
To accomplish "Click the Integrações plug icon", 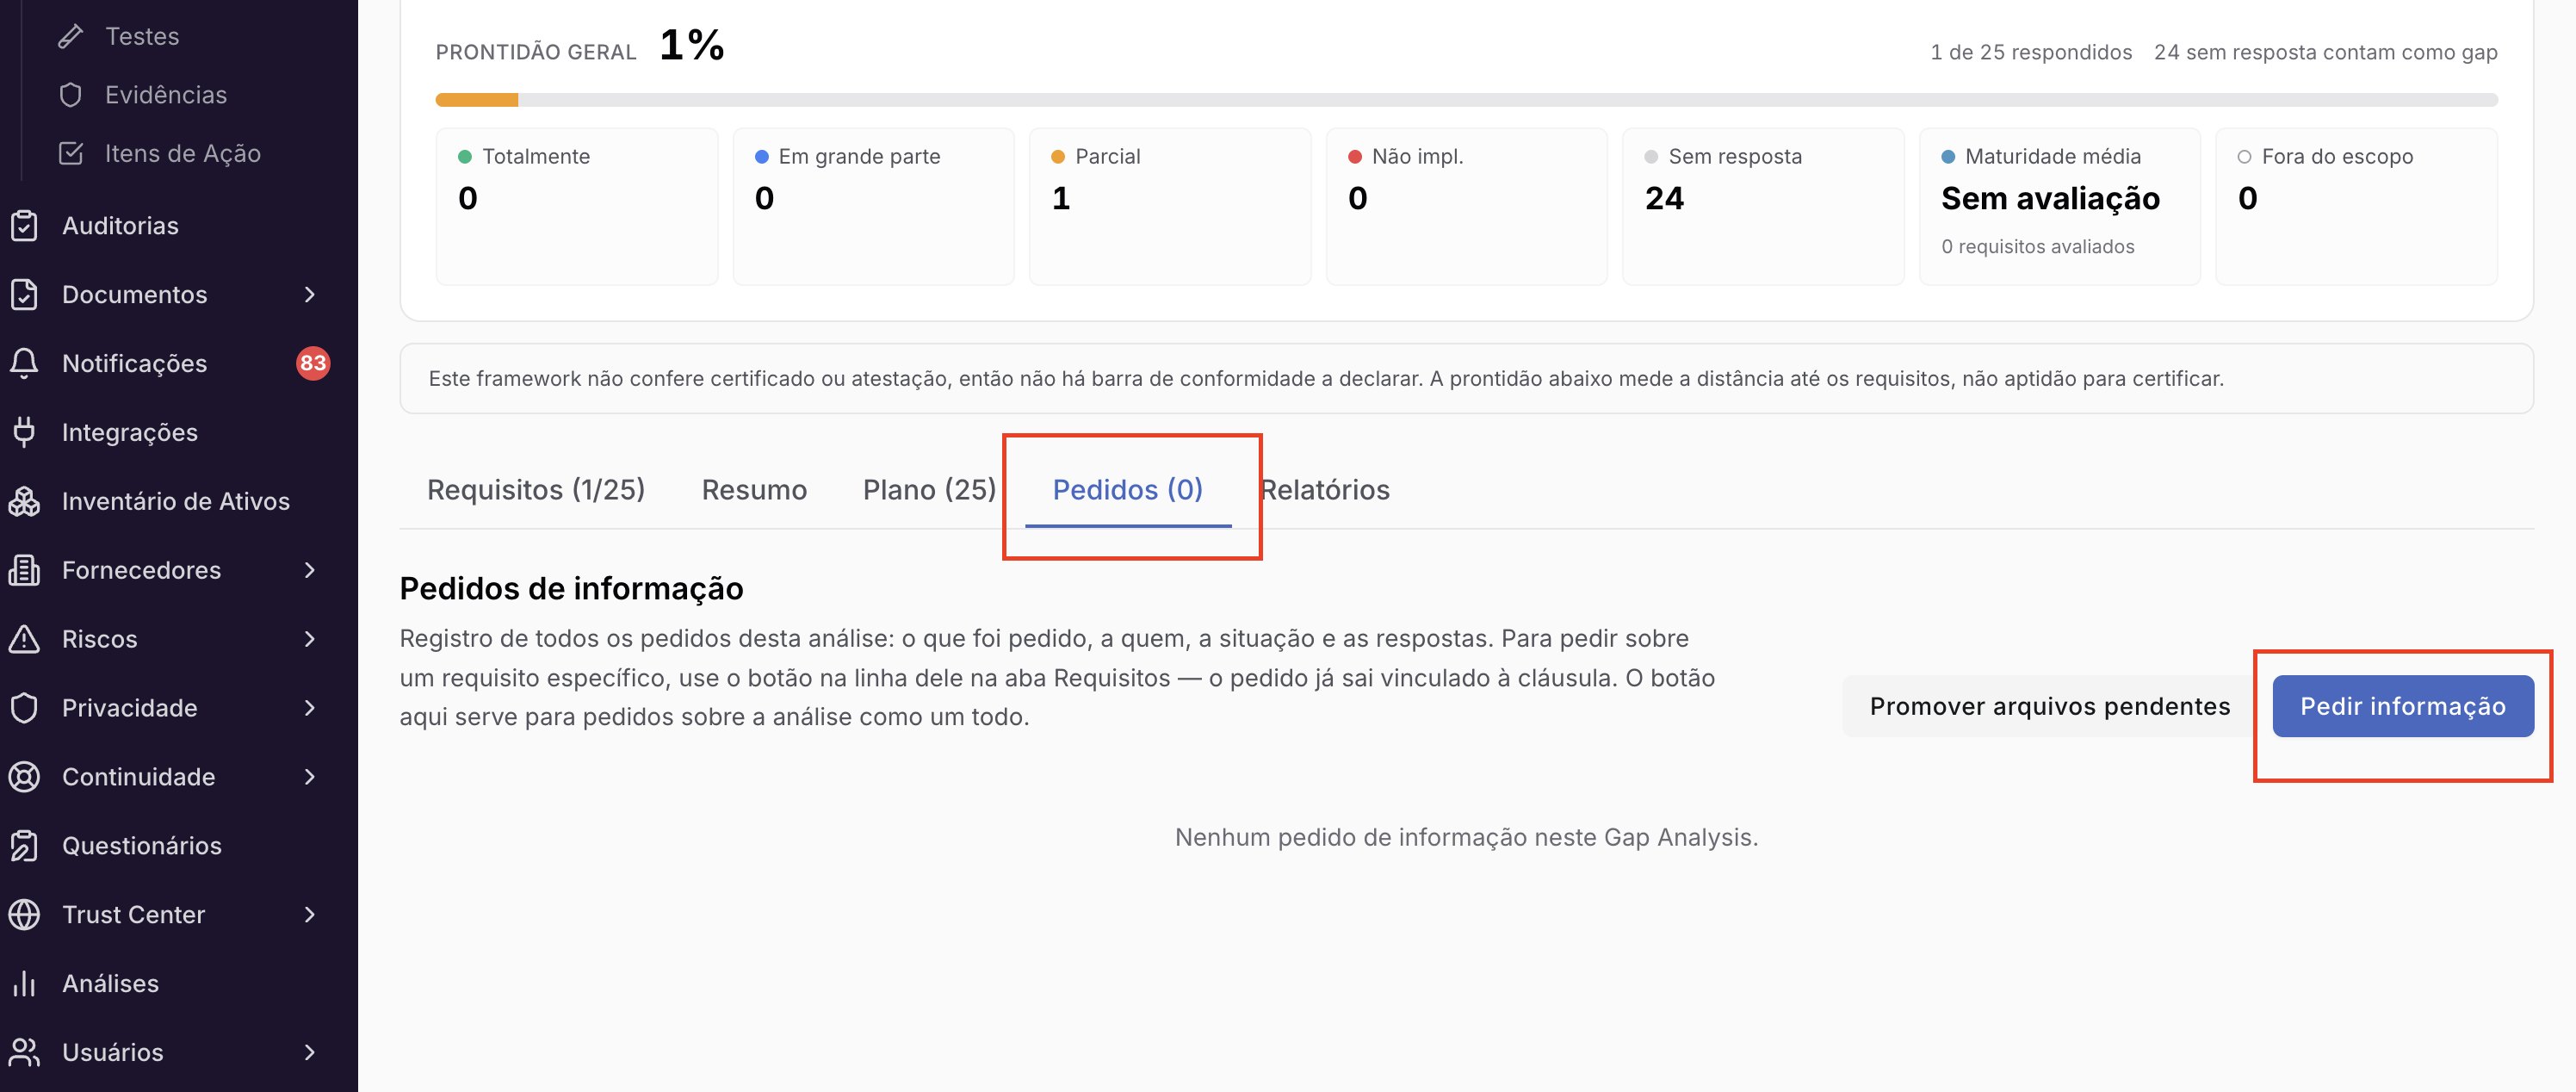I will (24, 432).
